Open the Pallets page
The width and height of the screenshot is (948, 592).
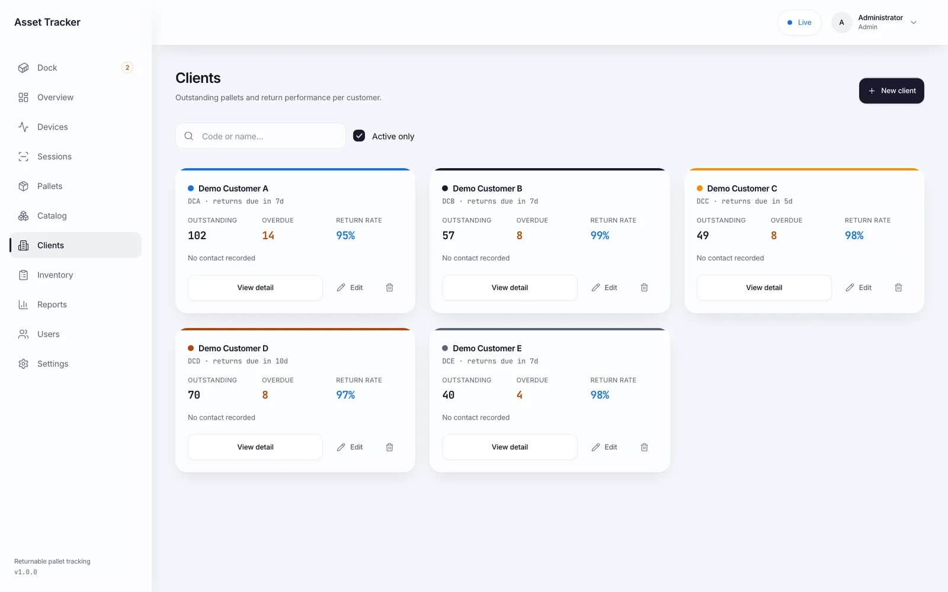(x=75, y=186)
